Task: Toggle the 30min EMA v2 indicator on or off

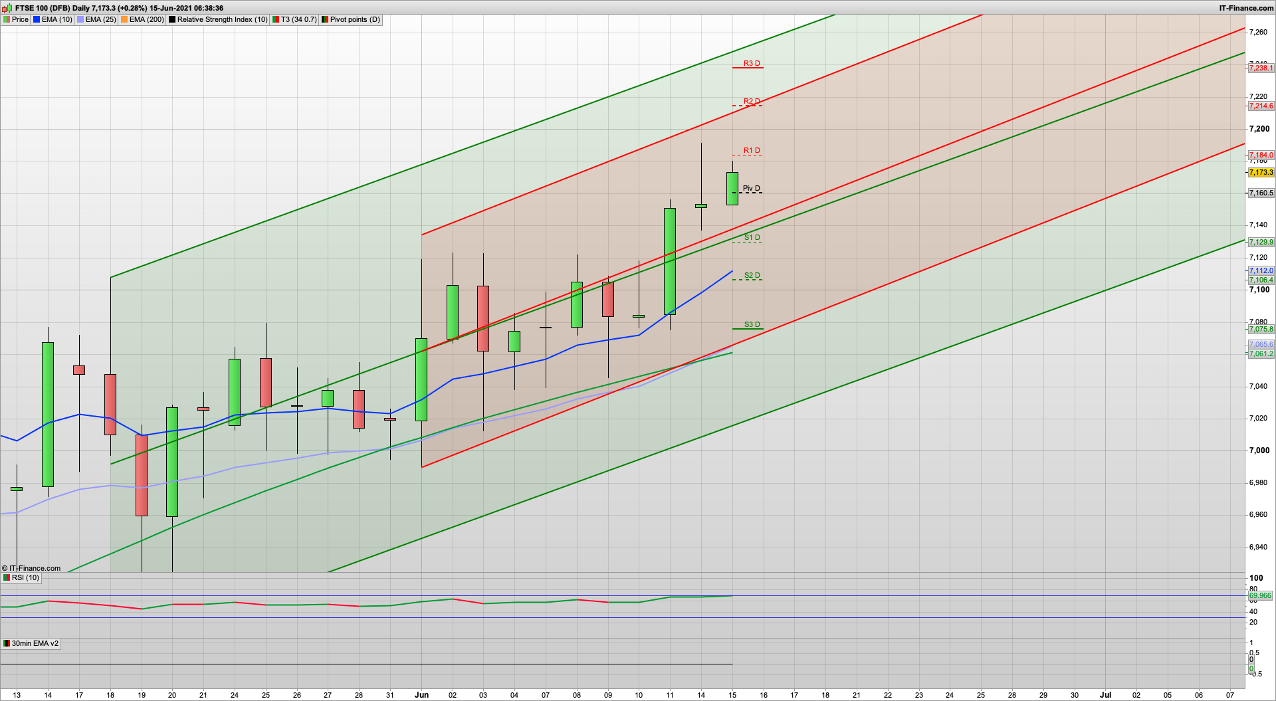Action: tap(33, 644)
